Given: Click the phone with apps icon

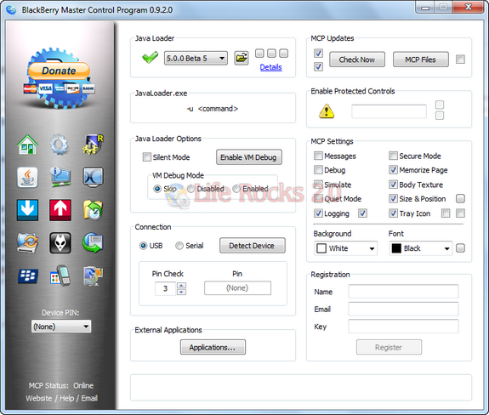Looking at the screenshot, I should click(x=60, y=276).
